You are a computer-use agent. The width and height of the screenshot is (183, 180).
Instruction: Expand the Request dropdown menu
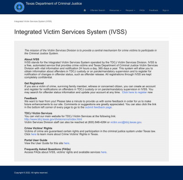(130, 10)
